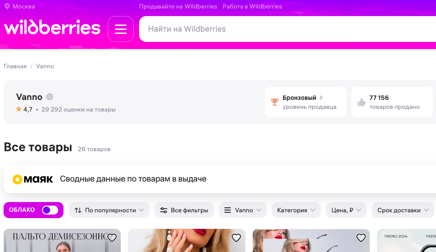
Task: Favorite the second product with heart icon
Action: [x=236, y=238]
